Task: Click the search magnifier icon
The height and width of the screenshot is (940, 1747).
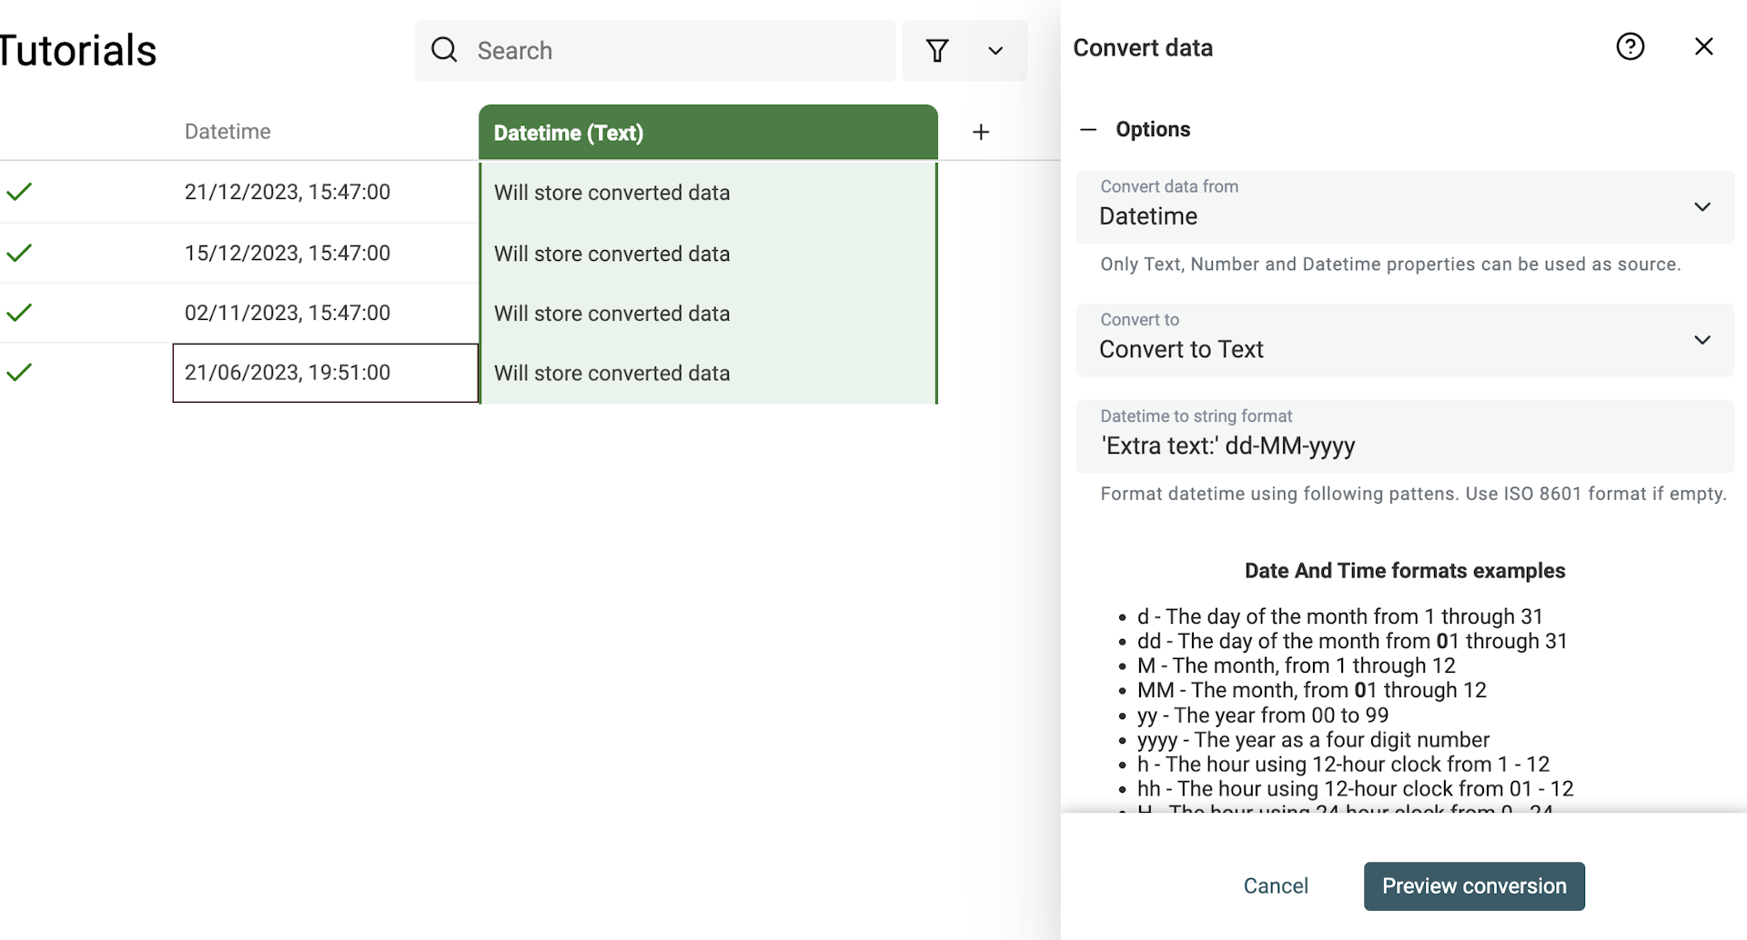Action: pos(443,50)
